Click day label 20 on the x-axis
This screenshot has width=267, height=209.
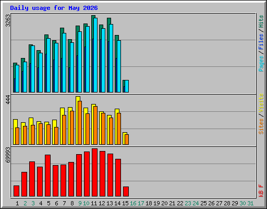pos(164,203)
